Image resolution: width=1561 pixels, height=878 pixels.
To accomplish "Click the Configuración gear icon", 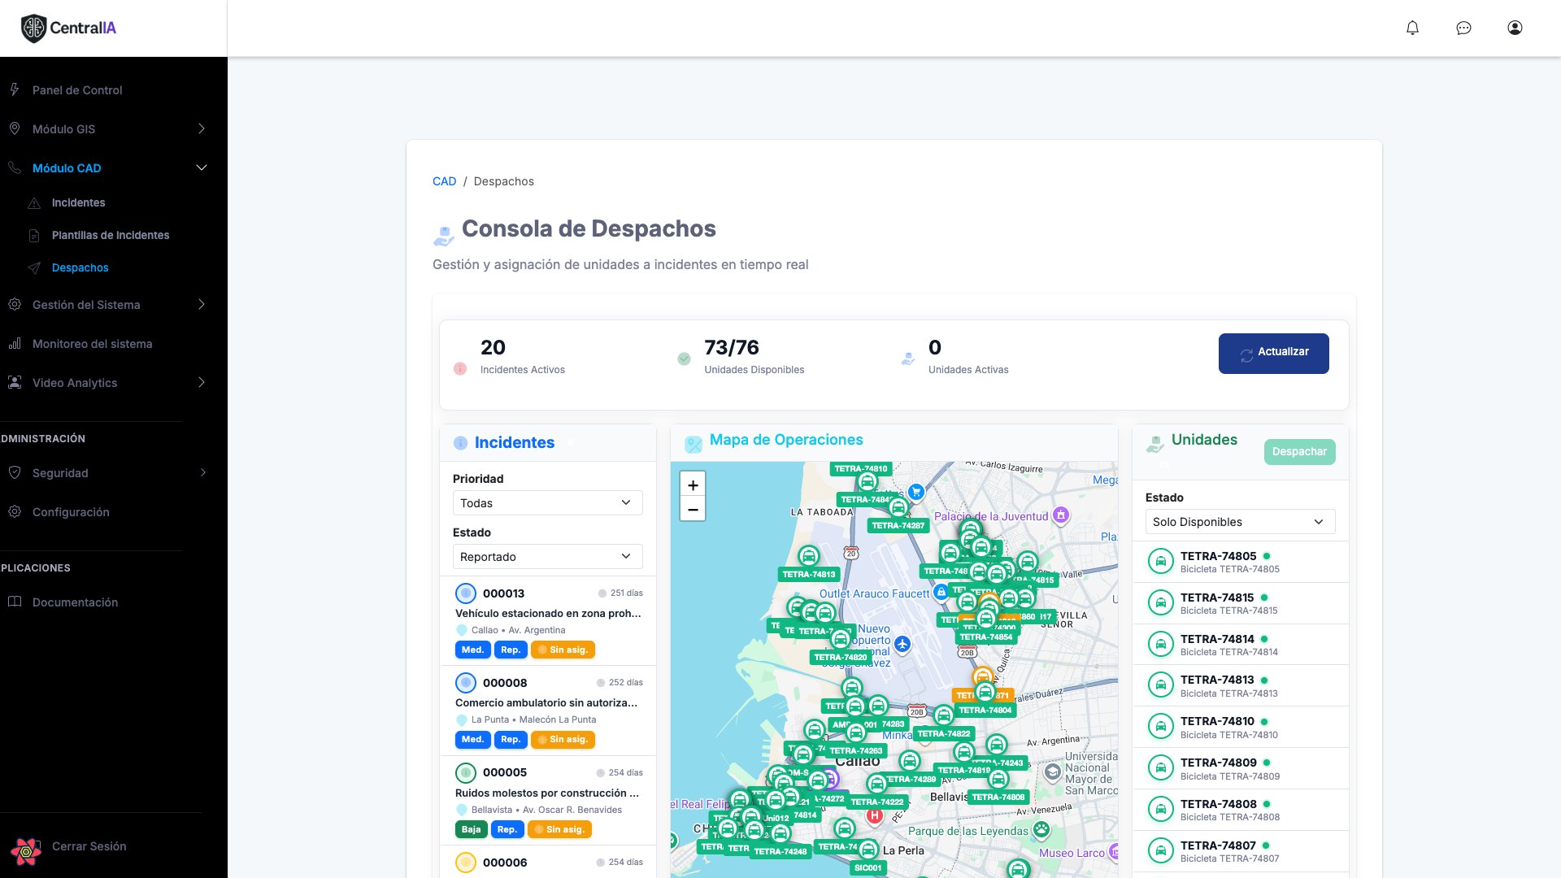I will (x=15, y=511).
